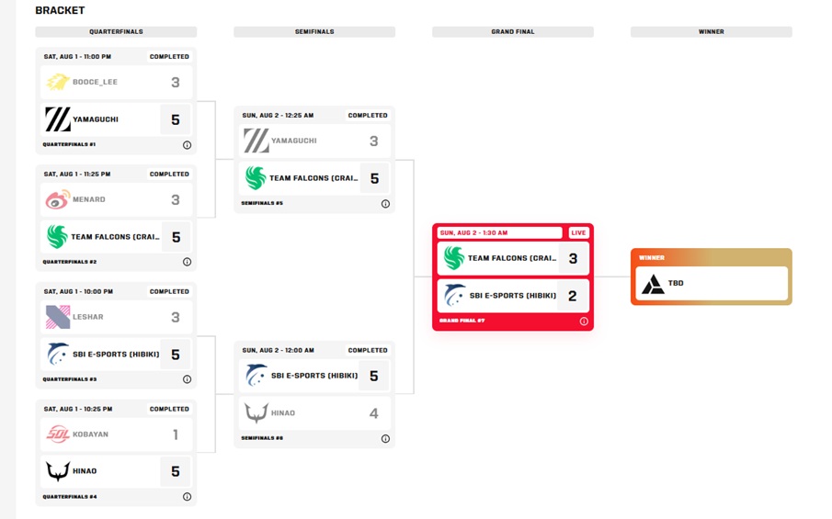Image resolution: width=832 pixels, height=519 pixels.
Task: Click Yamaguchi's striped logo in Quarterfinals #1
Action: click(x=58, y=119)
